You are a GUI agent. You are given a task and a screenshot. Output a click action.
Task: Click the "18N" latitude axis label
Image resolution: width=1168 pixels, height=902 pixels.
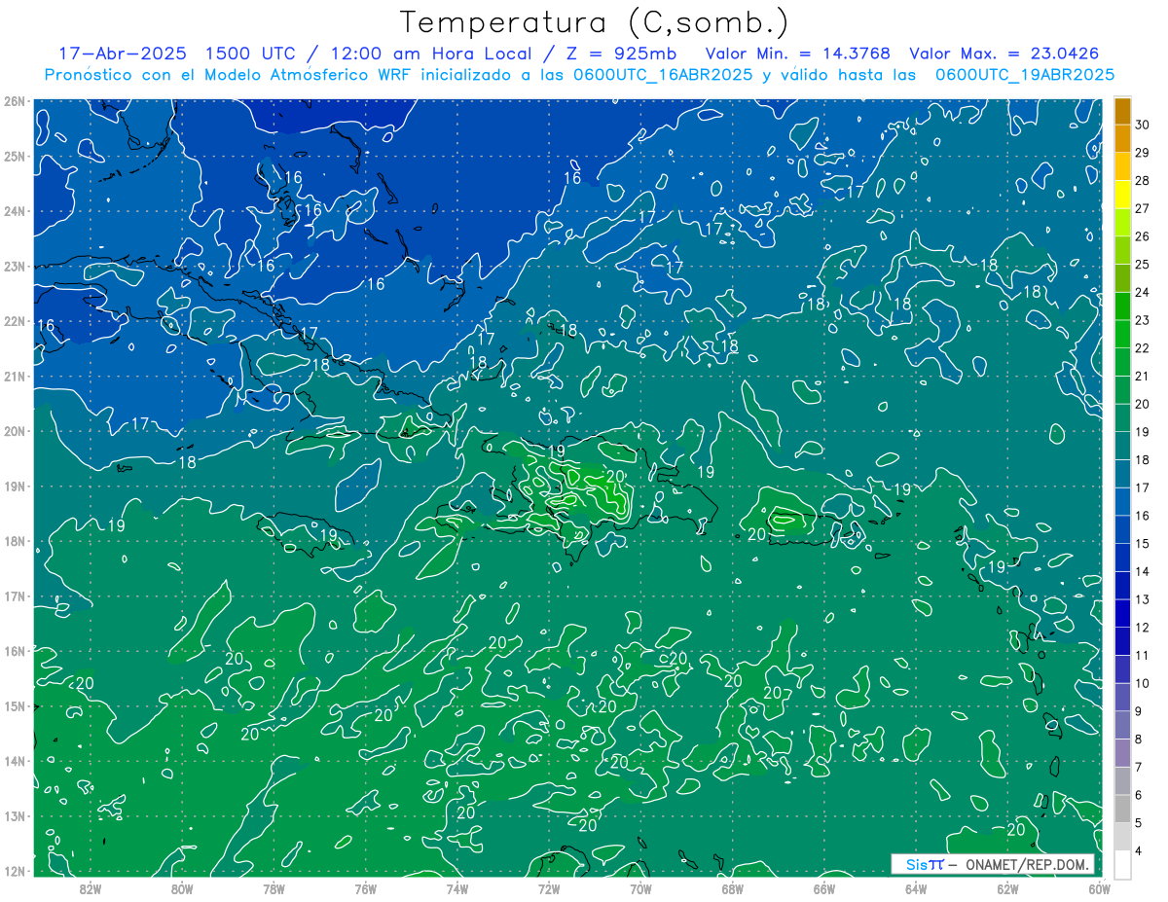pyautogui.click(x=15, y=541)
